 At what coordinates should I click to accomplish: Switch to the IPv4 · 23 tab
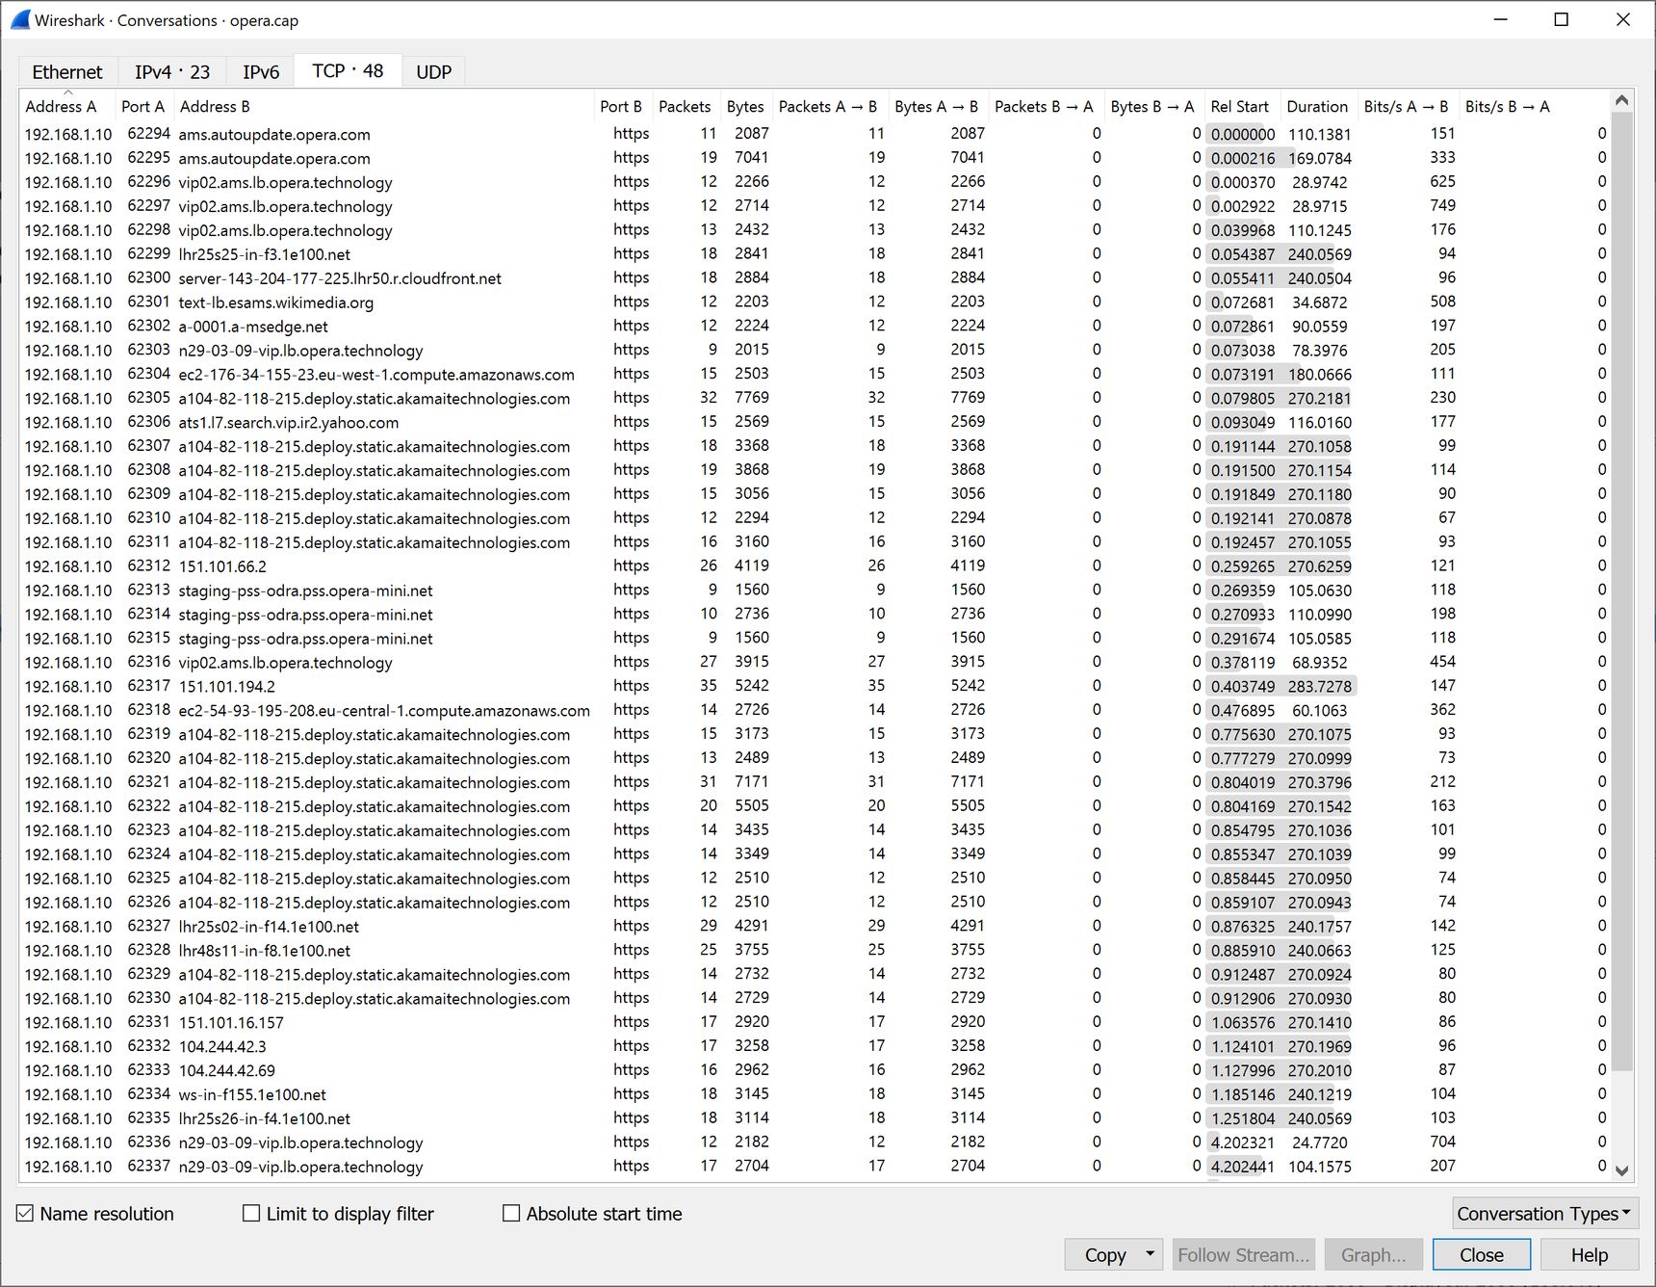click(172, 72)
